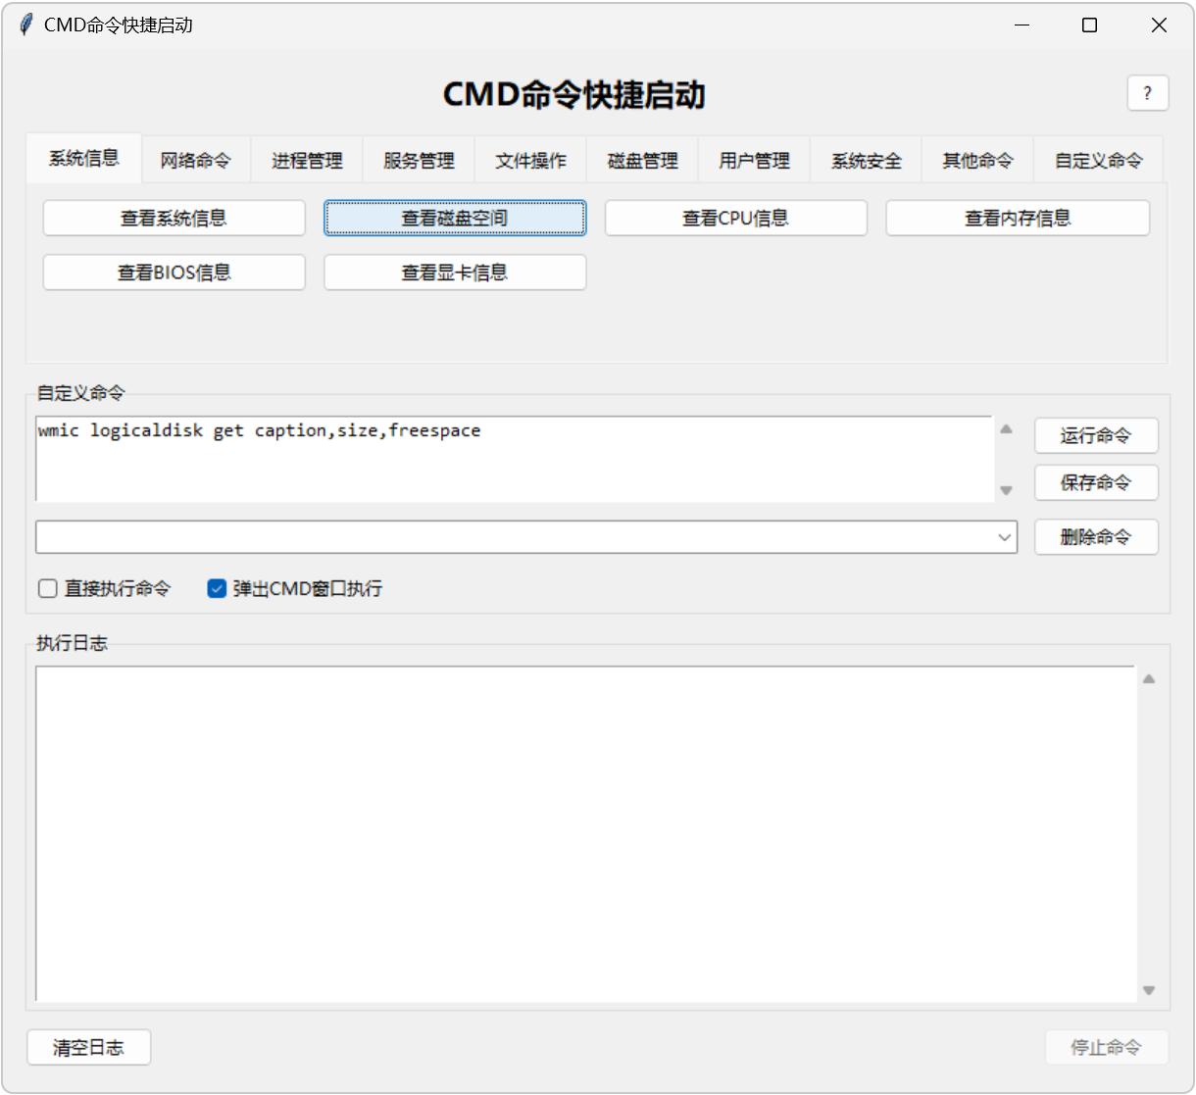Select the 进程管理 tab

click(x=308, y=161)
